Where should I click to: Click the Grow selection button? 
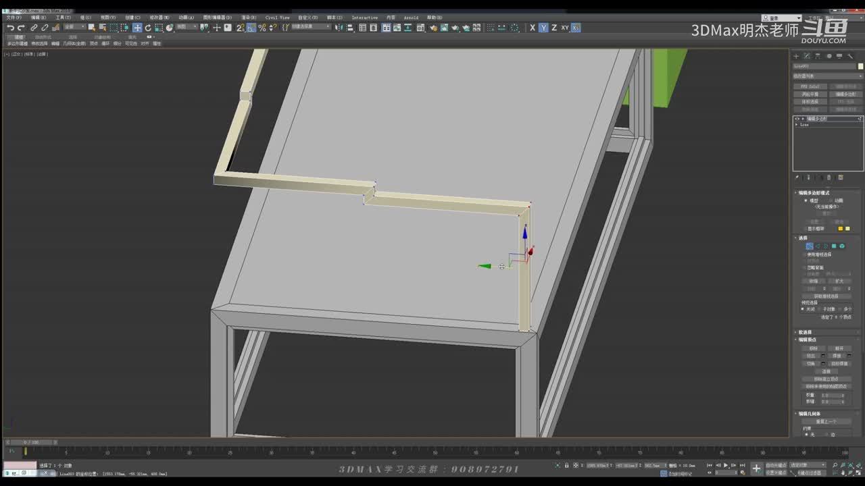839,281
